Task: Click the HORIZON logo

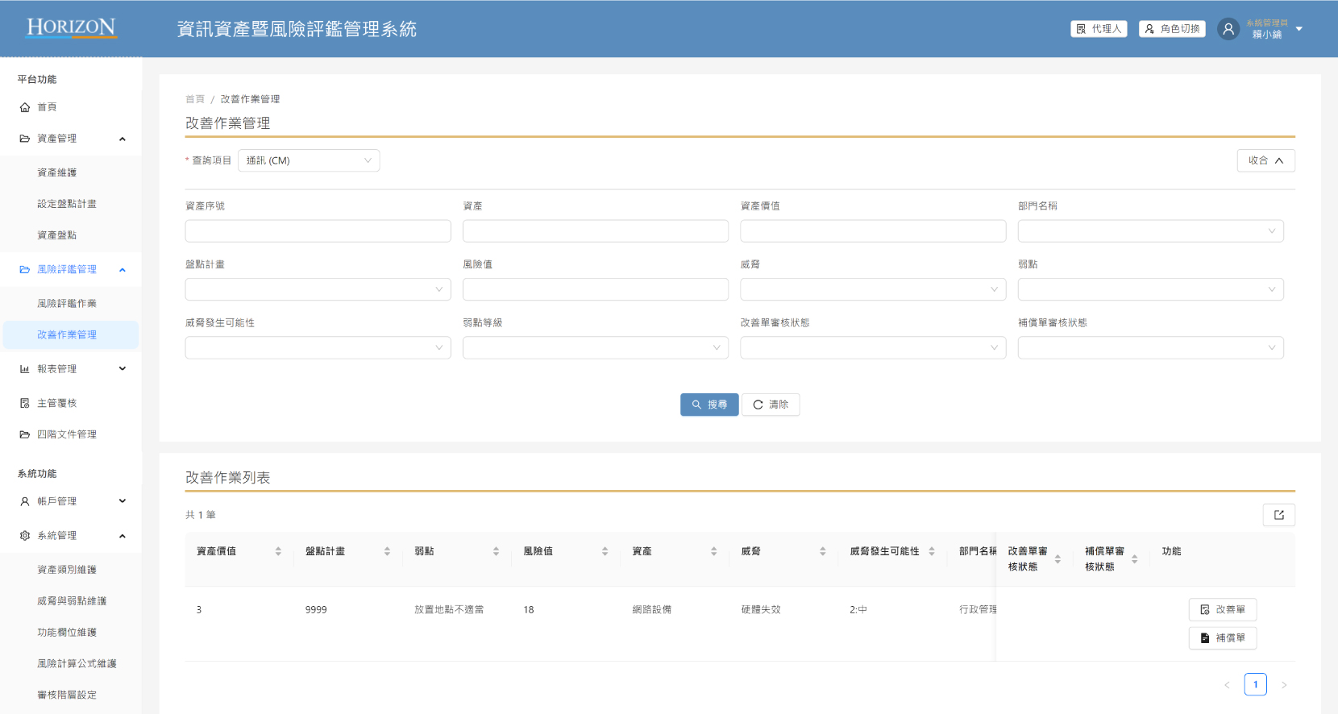Action: 71,27
